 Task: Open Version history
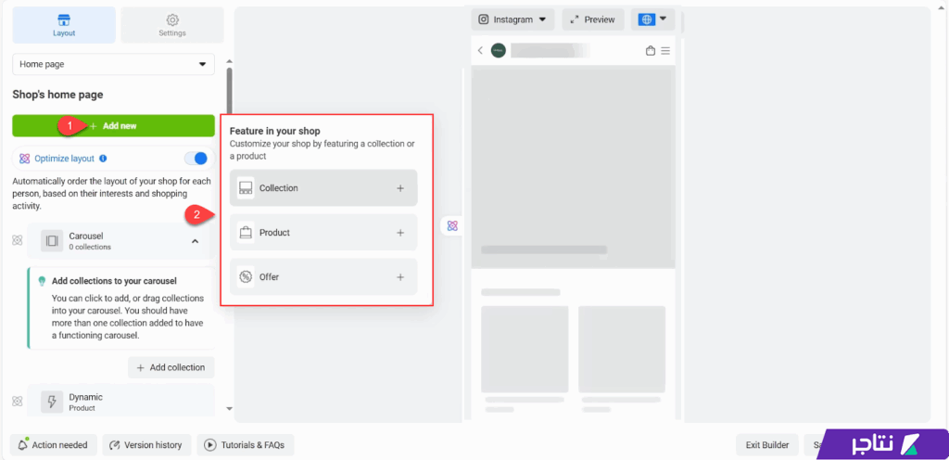pos(146,445)
